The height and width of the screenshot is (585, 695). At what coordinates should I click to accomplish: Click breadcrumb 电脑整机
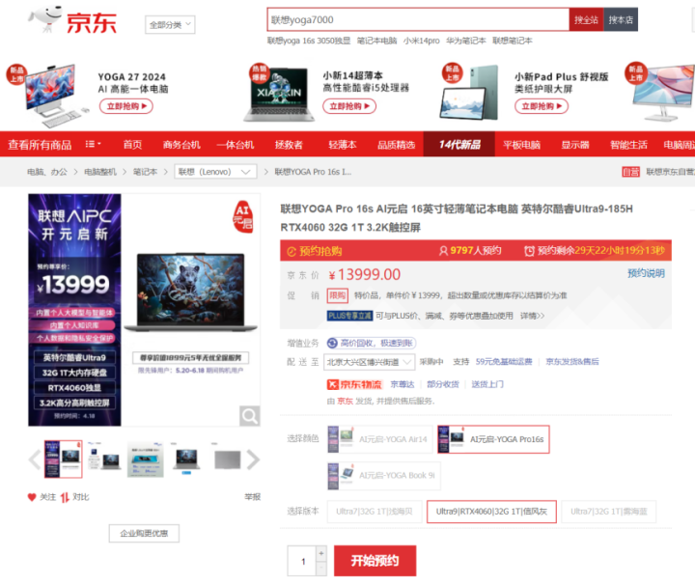tap(100, 172)
